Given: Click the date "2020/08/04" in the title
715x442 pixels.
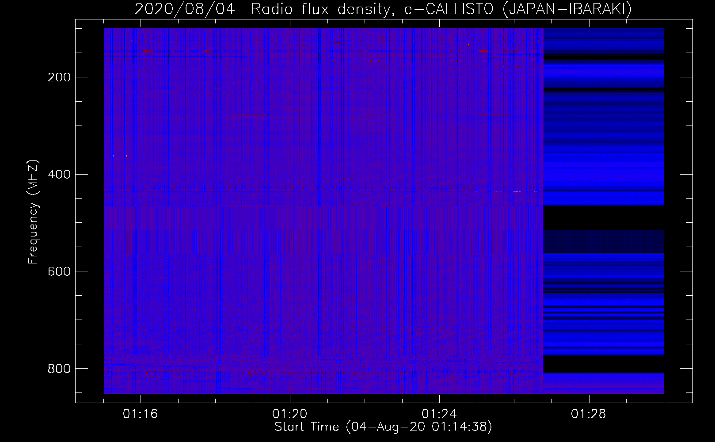Looking at the screenshot, I should (185, 9).
